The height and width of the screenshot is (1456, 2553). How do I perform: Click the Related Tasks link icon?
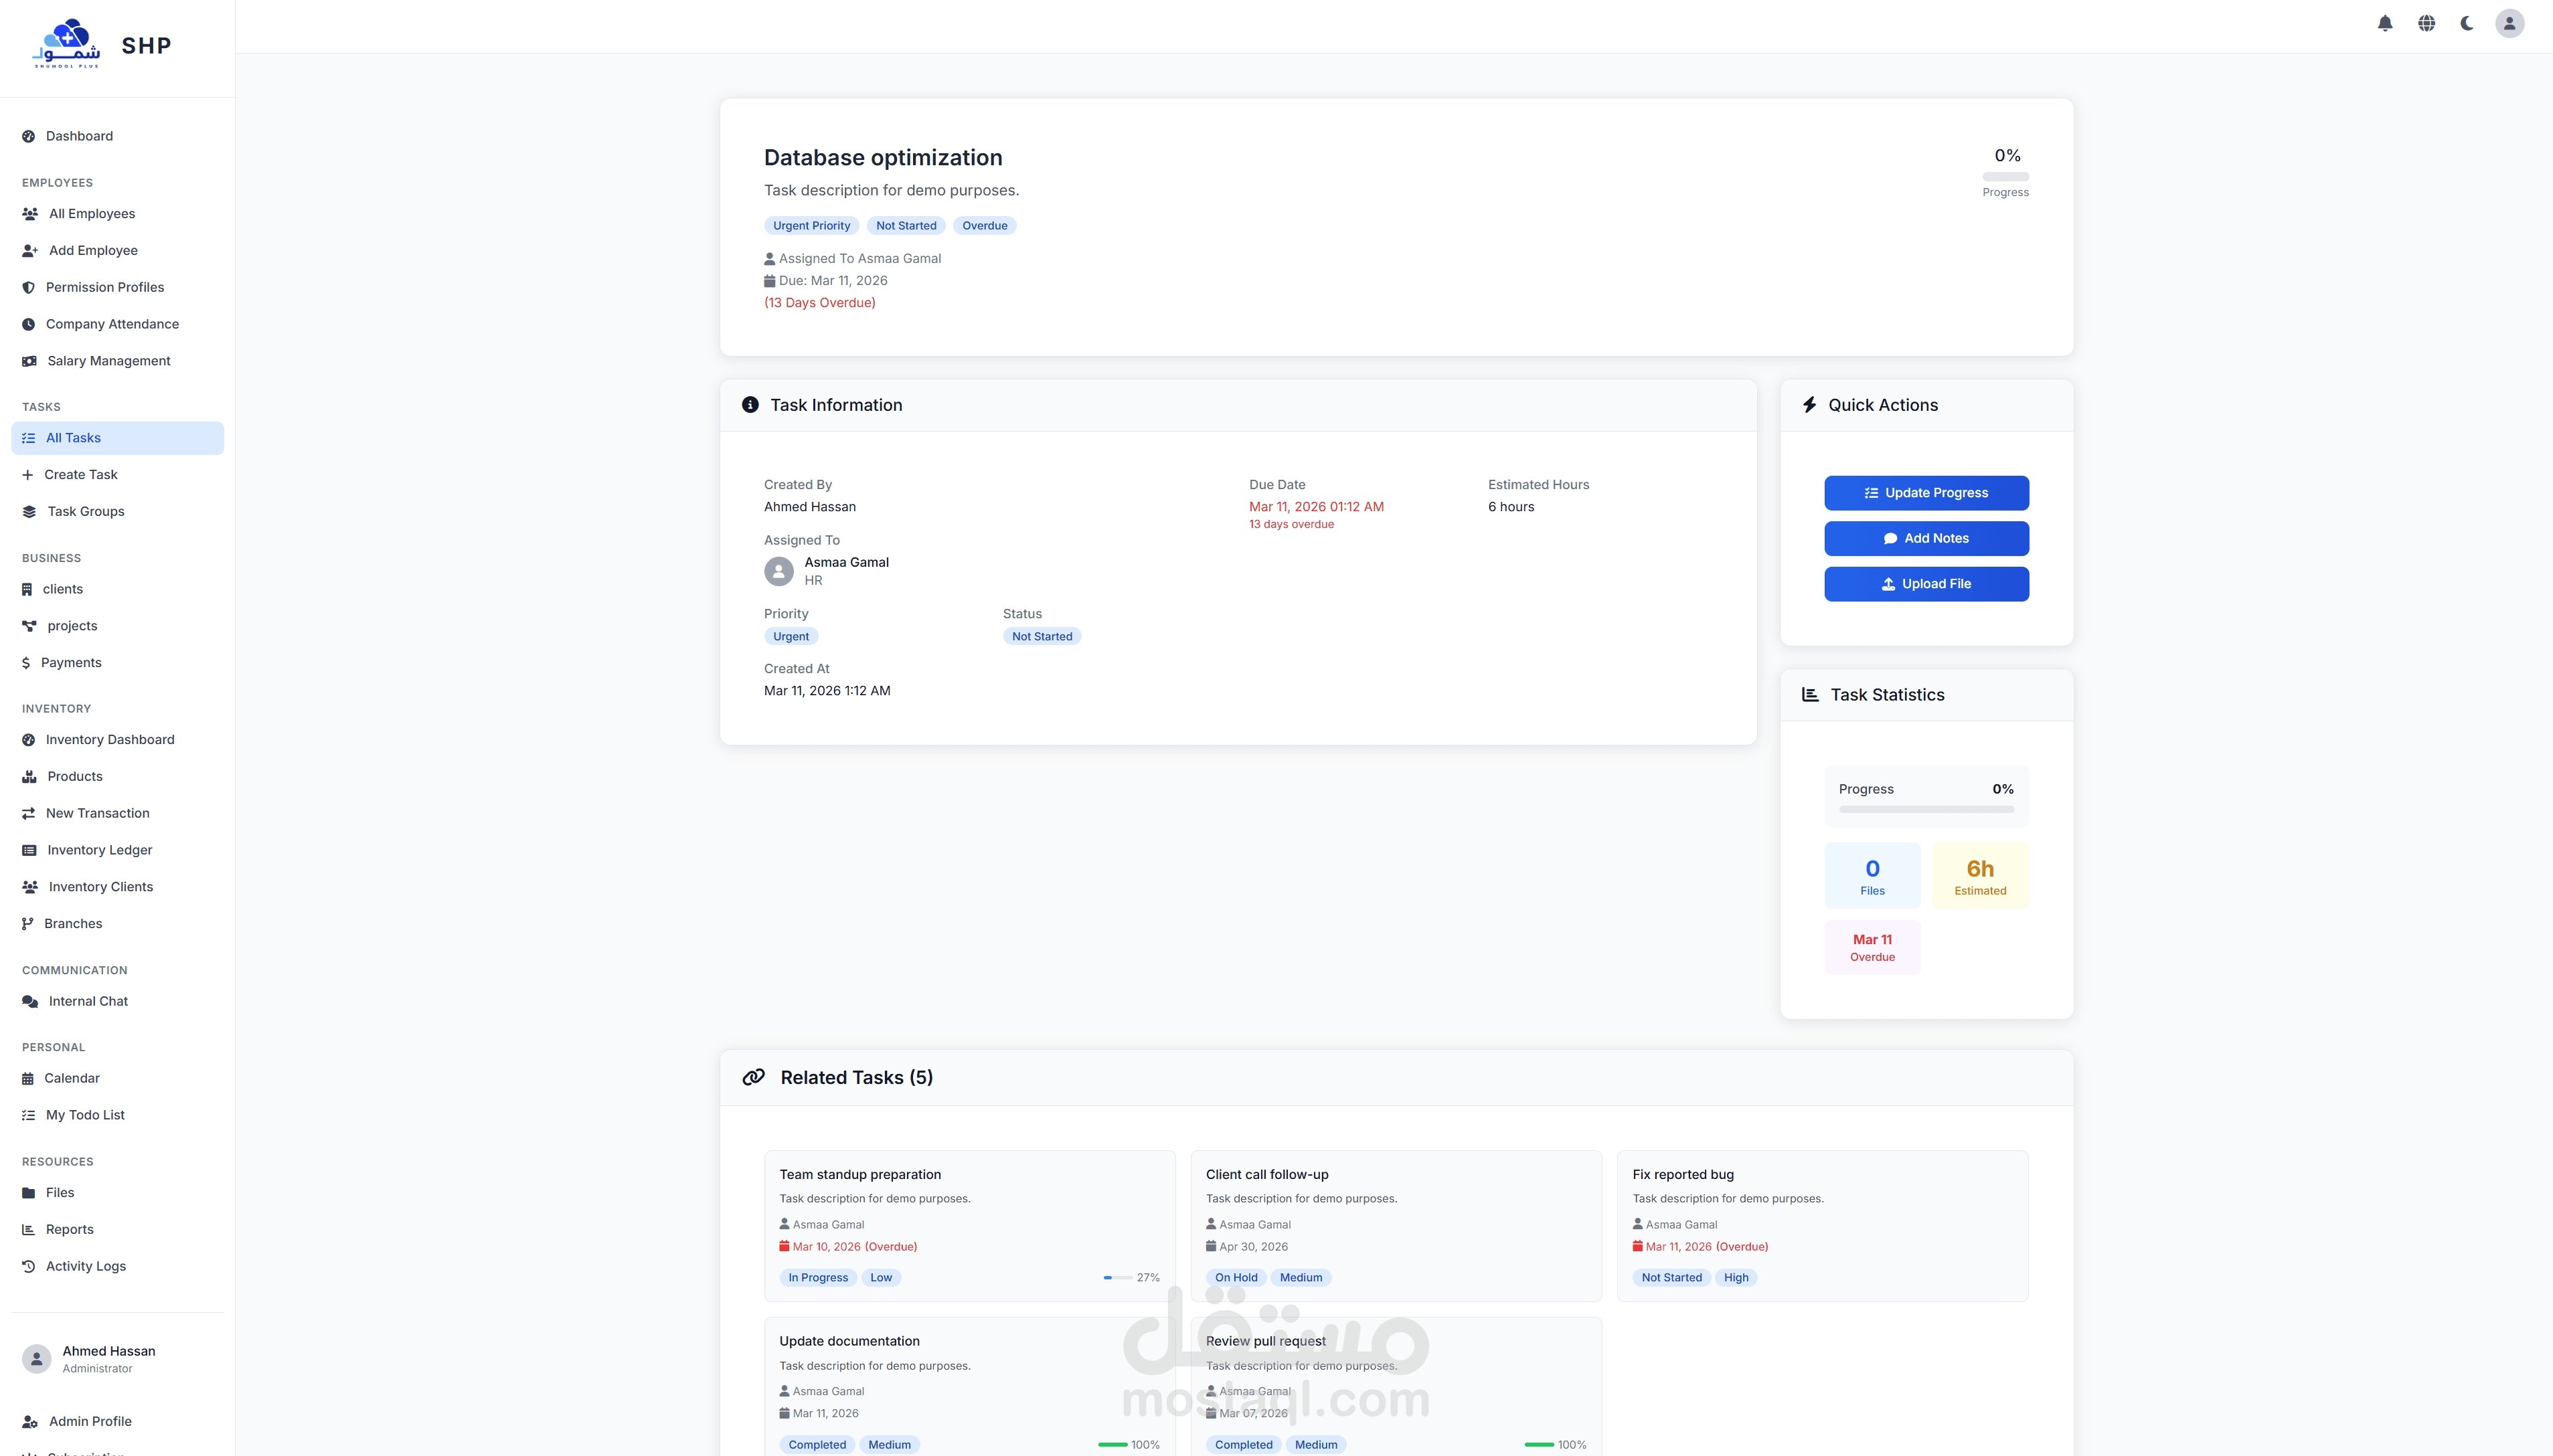[x=753, y=1077]
